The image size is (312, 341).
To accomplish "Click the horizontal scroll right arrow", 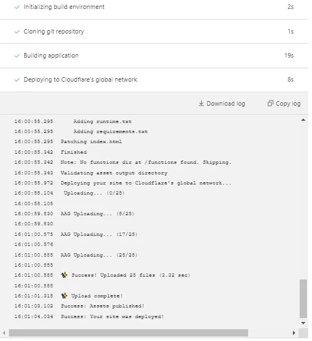I will pyautogui.click(x=294, y=333).
